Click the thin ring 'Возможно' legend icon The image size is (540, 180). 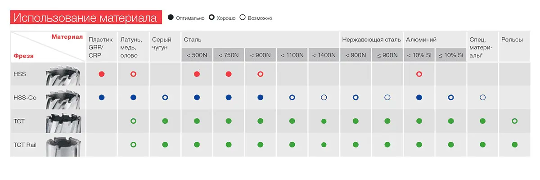tap(243, 18)
